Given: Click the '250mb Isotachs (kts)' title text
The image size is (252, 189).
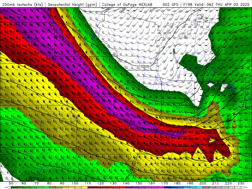Looking at the screenshot, I should 22,5.
